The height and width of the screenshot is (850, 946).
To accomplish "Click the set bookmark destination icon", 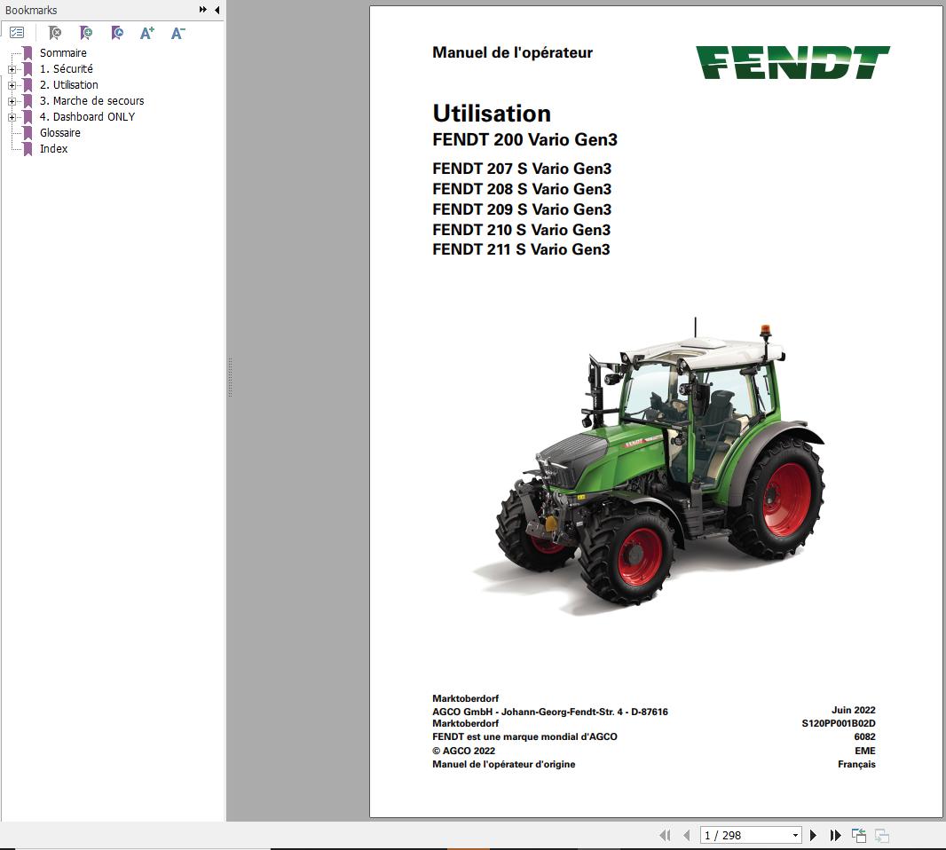I will pyautogui.click(x=117, y=33).
